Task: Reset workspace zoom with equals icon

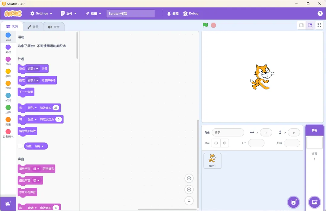Action: click(189, 201)
